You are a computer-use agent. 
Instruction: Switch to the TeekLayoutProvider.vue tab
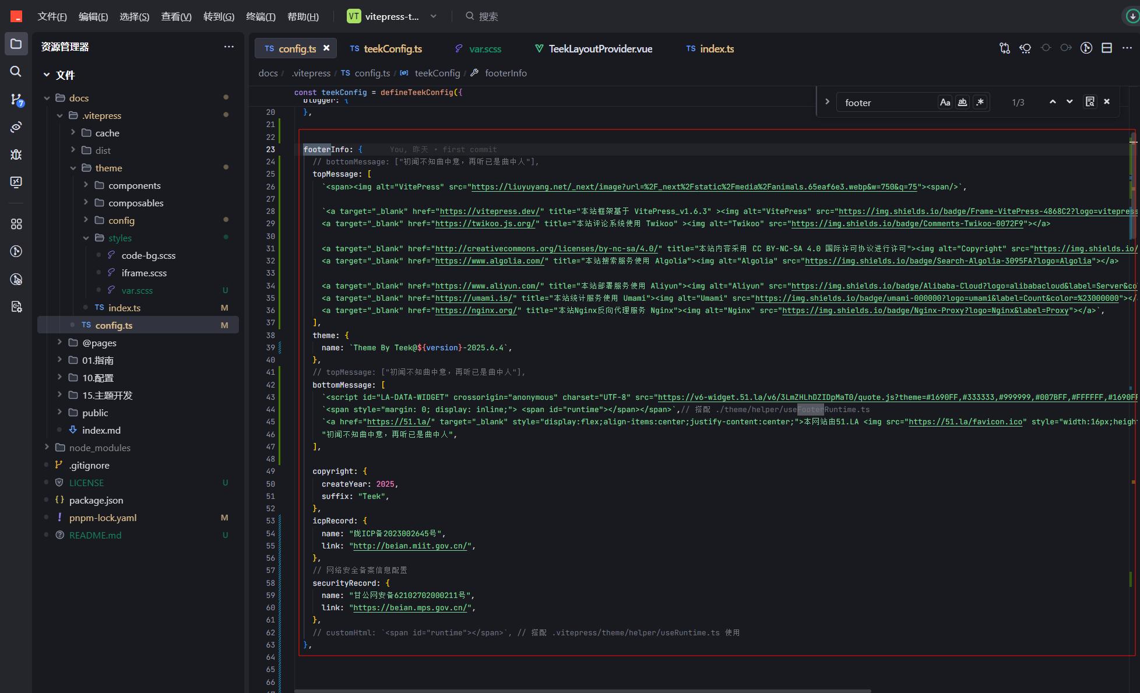[x=594, y=48]
